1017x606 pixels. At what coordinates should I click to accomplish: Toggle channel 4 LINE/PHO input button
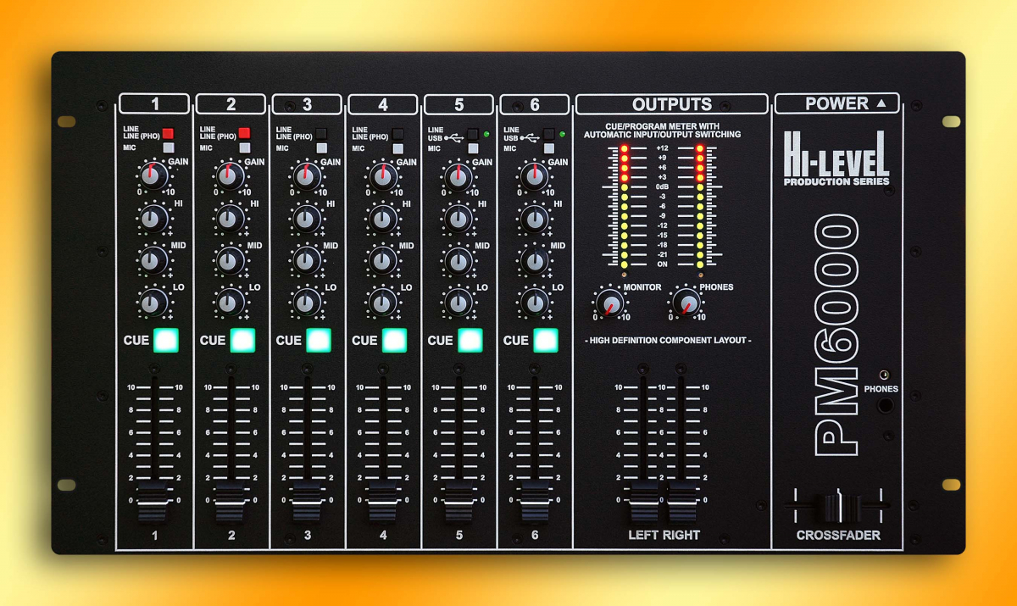[397, 133]
